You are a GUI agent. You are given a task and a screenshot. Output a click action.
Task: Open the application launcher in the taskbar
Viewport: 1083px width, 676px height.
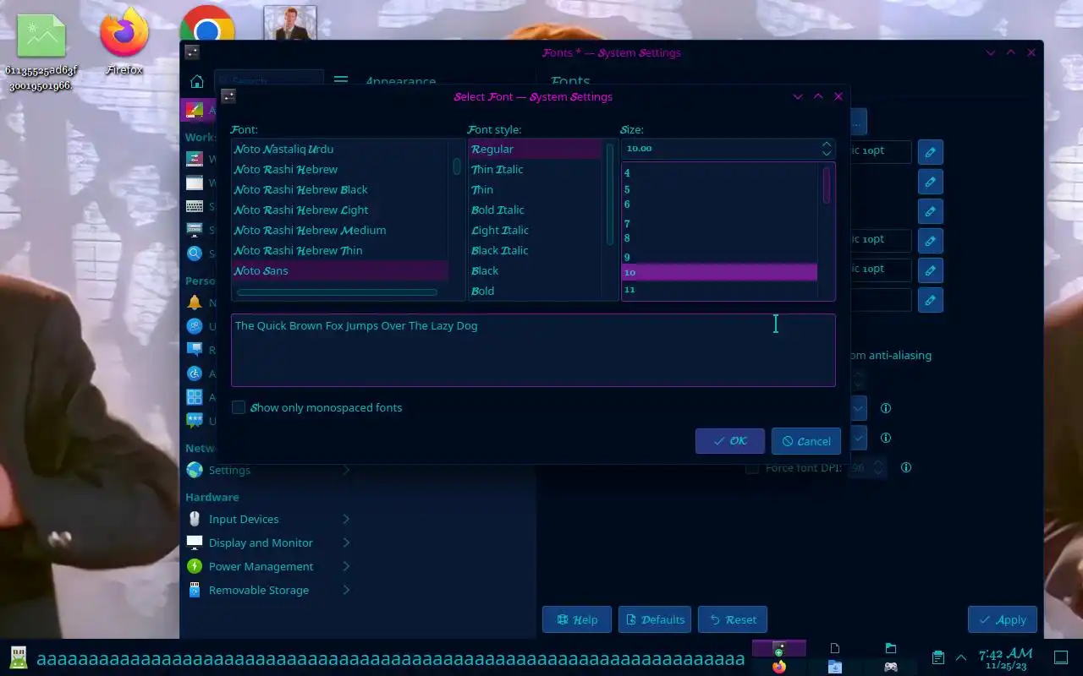(19, 657)
